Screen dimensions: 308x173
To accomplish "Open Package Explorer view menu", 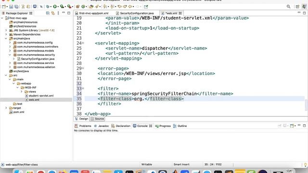I will coord(58,13).
